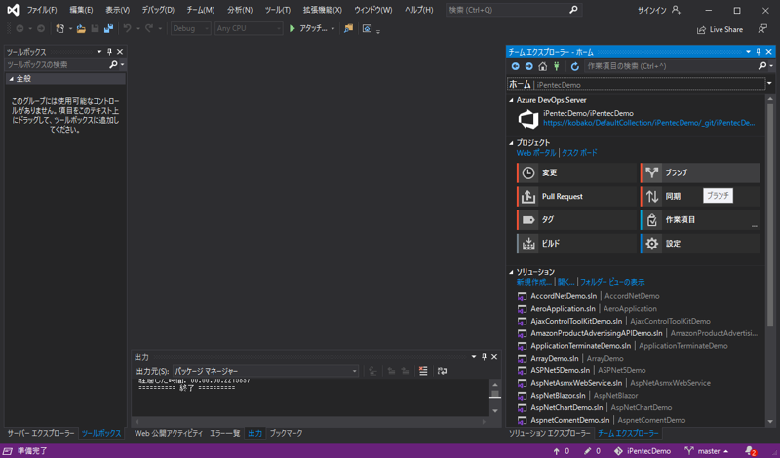The width and height of the screenshot is (780, 458).
Task: Click the manage connections plug icon
Action: (x=556, y=66)
